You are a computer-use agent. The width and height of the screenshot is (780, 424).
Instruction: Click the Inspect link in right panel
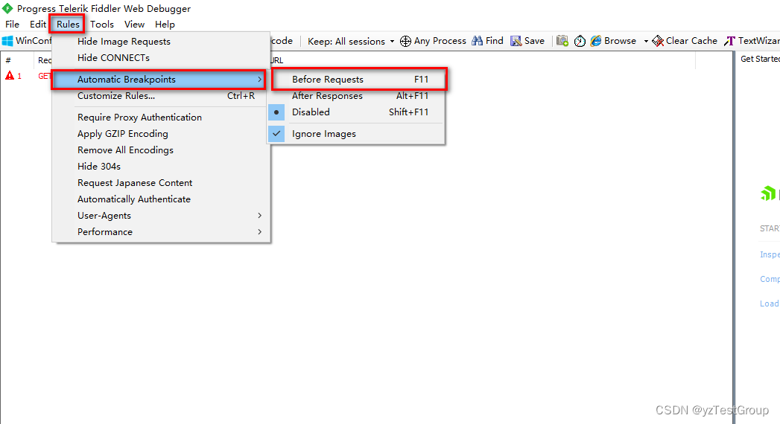(x=770, y=254)
